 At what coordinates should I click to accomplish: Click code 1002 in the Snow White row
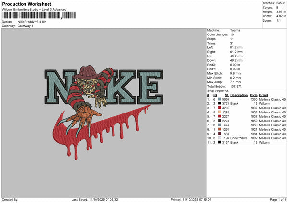click(x=254, y=138)
